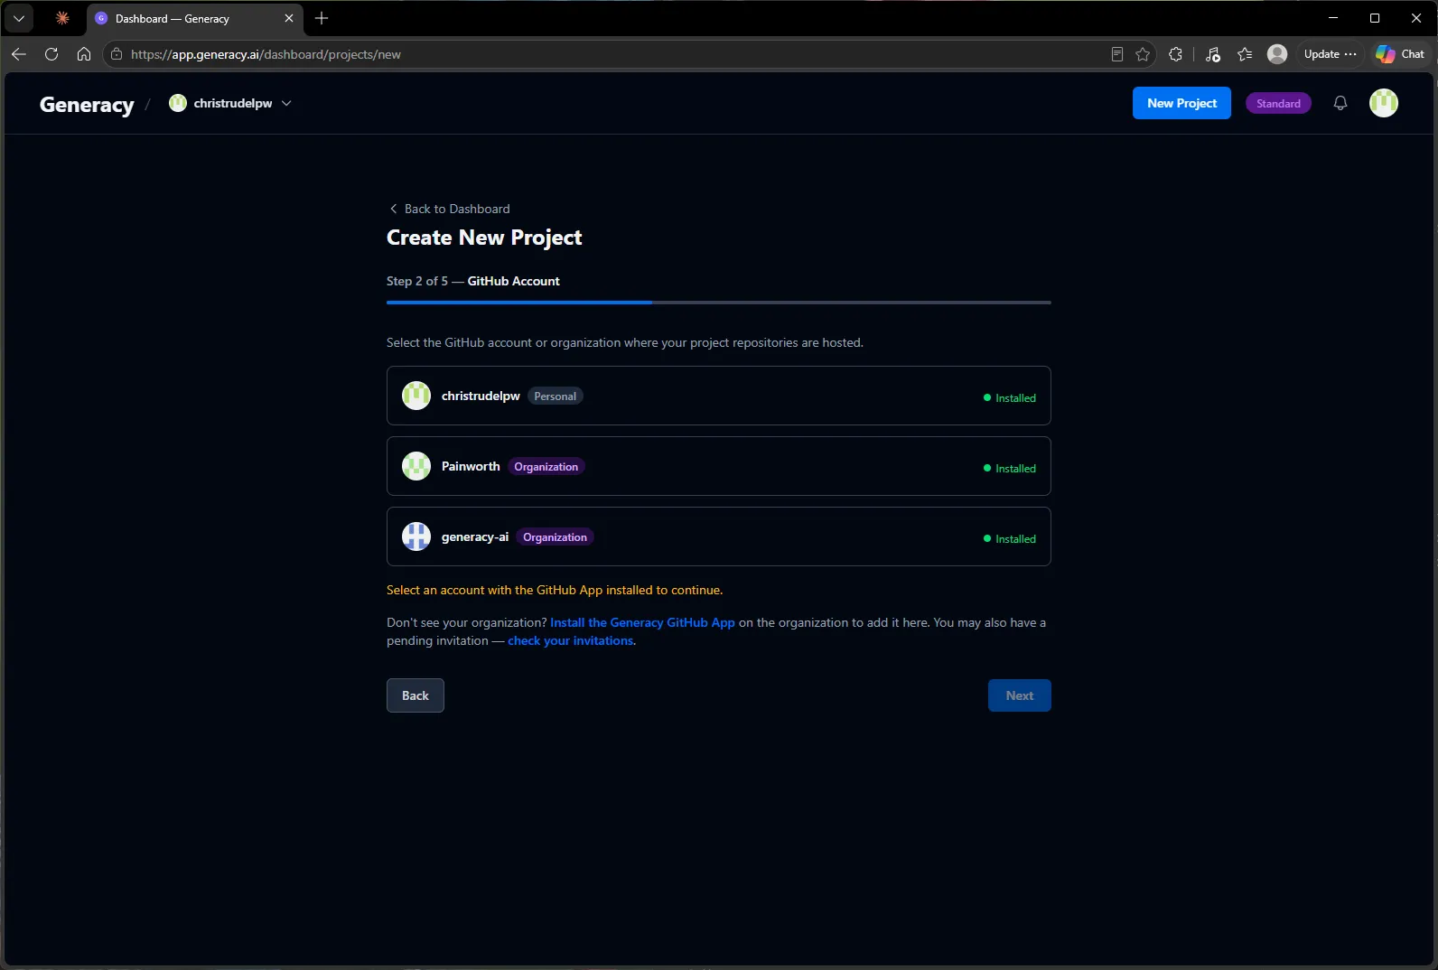The image size is (1438, 970).
Task: Open Install the Generacy GitHub App link
Action: [x=642, y=622]
